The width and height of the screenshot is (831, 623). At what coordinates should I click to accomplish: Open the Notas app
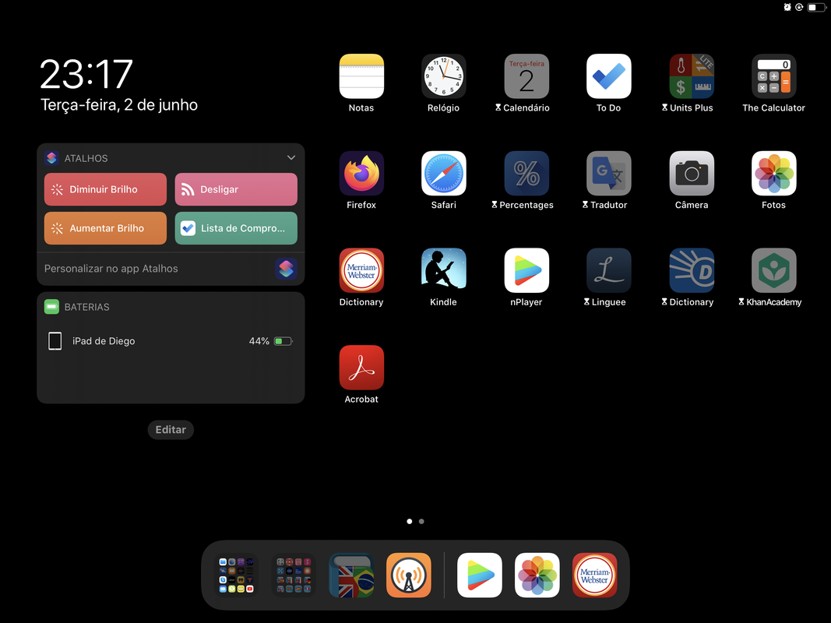click(x=361, y=76)
